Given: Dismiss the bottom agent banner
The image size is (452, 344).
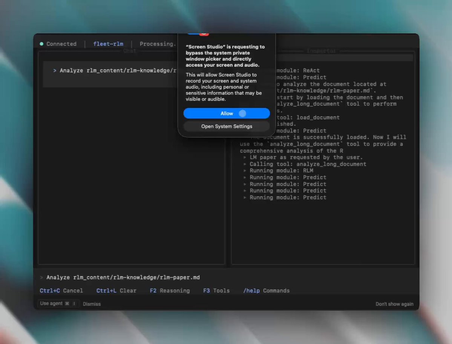Looking at the screenshot, I should (92, 304).
